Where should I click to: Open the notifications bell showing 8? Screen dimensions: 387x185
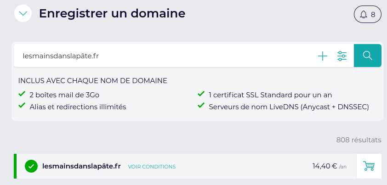click(368, 14)
